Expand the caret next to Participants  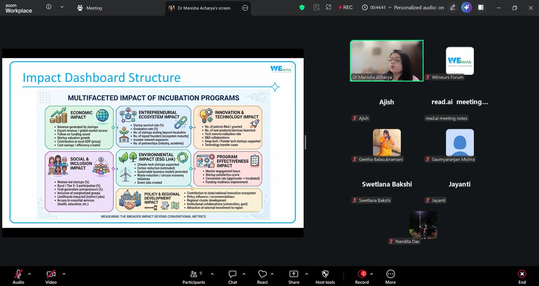pos(212,273)
